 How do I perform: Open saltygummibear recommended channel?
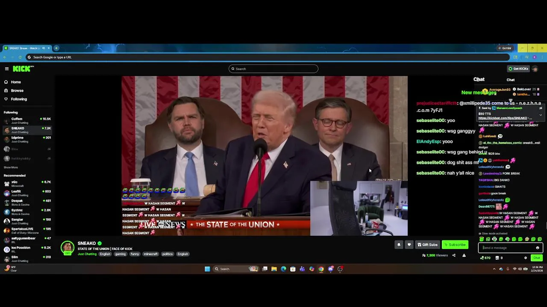[x=27, y=240]
